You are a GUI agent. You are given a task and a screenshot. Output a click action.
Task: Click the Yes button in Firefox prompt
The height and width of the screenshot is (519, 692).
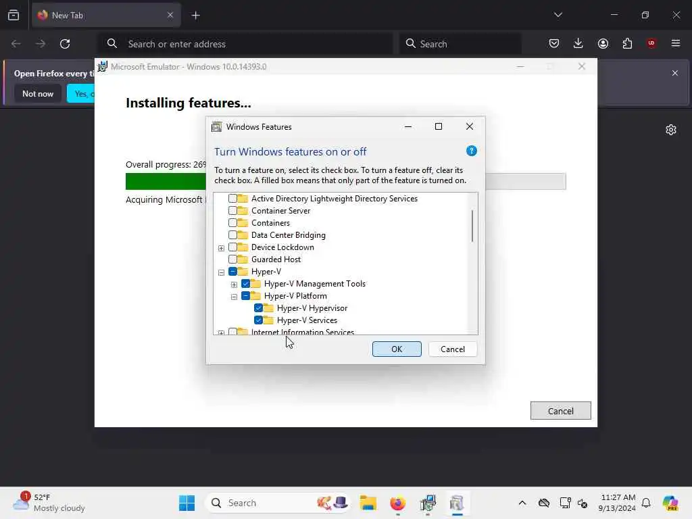tap(81, 93)
